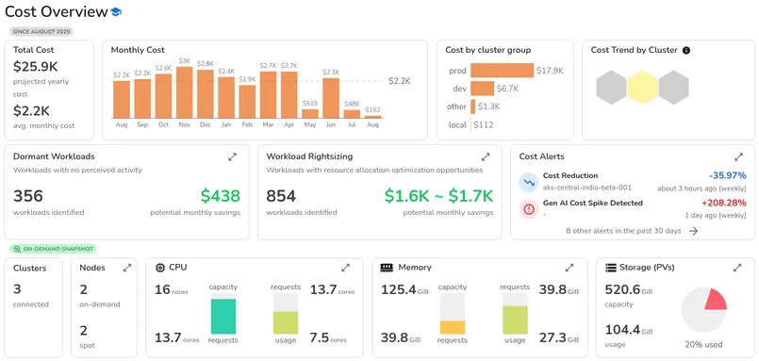The image size is (759, 361).
Task: Open the Cost Reduction alert
Action: (x=632, y=182)
